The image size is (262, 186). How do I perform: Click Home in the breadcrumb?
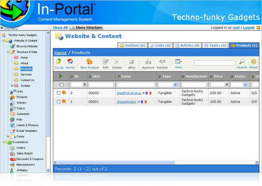61,53
